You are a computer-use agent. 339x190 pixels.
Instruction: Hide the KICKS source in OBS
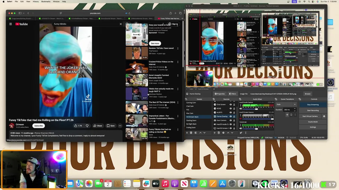231,108
